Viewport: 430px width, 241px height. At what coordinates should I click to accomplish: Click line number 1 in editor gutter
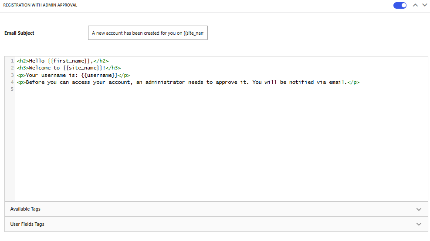(12, 61)
